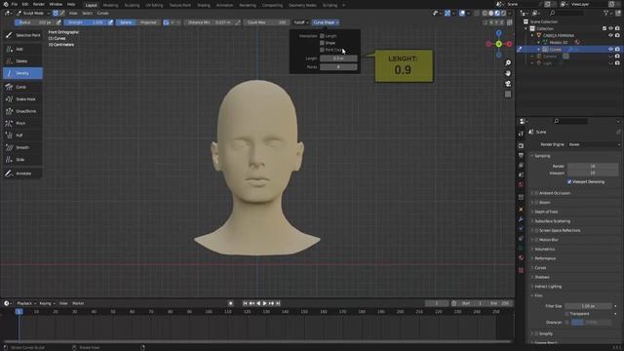Toggle radius pressure sensitivity pen icon
The height and width of the screenshot is (351, 624).
click(x=58, y=22)
